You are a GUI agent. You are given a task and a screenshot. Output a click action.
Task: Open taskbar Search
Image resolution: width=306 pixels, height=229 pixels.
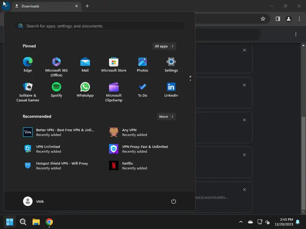(x=23, y=222)
